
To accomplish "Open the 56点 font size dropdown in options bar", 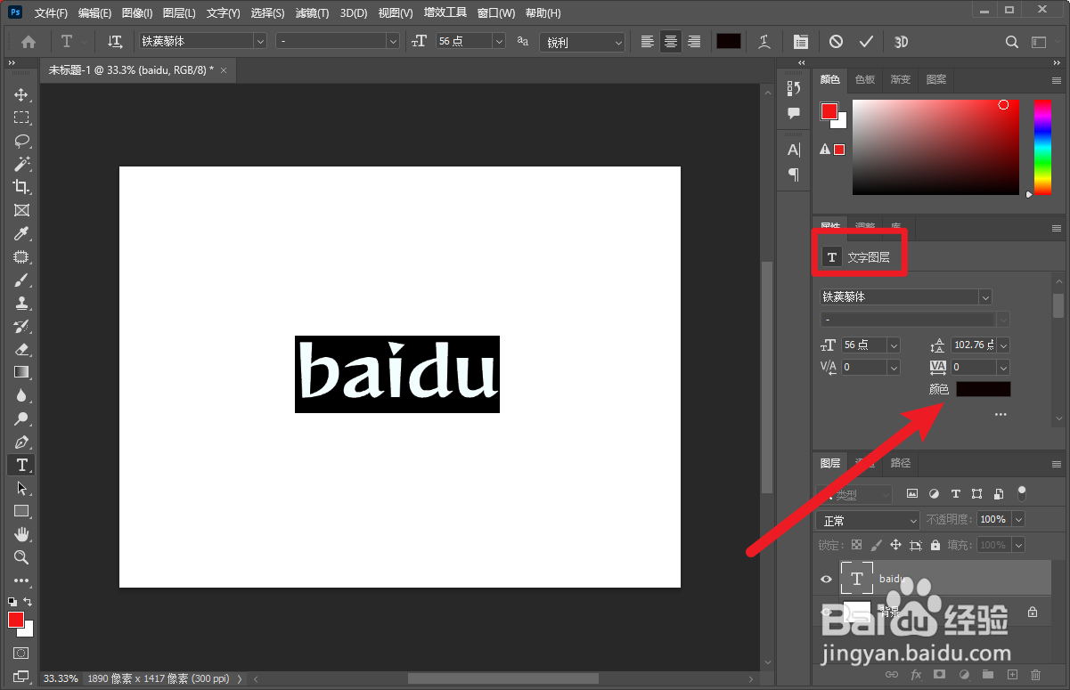I will coord(499,41).
